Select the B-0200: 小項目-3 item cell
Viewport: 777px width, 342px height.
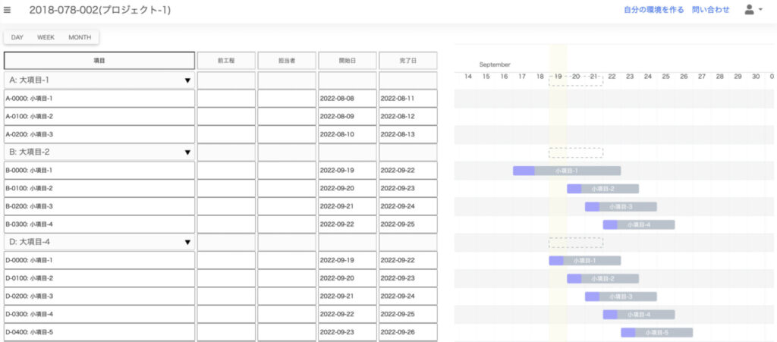[99, 206]
